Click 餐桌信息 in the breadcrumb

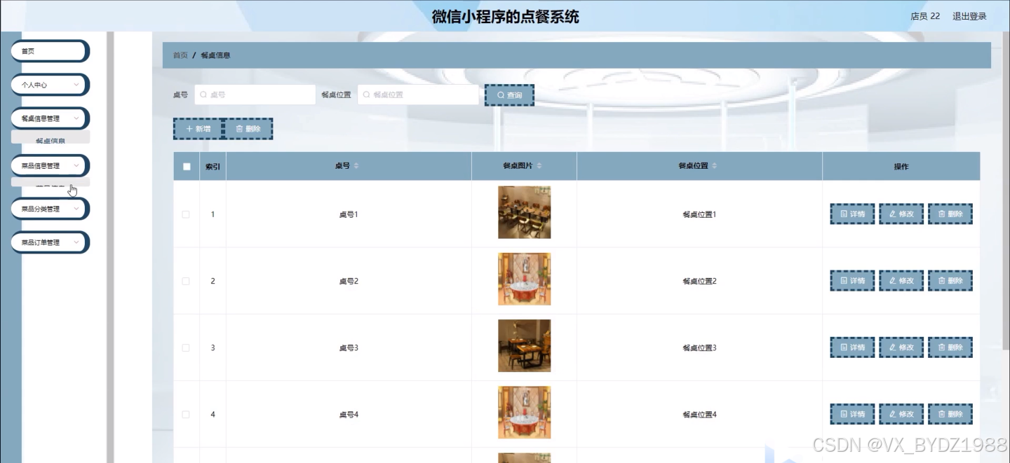coord(215,55)
